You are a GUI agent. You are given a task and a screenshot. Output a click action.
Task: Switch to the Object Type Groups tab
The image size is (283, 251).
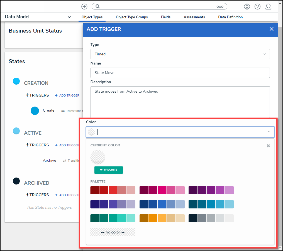coord(132,17)
